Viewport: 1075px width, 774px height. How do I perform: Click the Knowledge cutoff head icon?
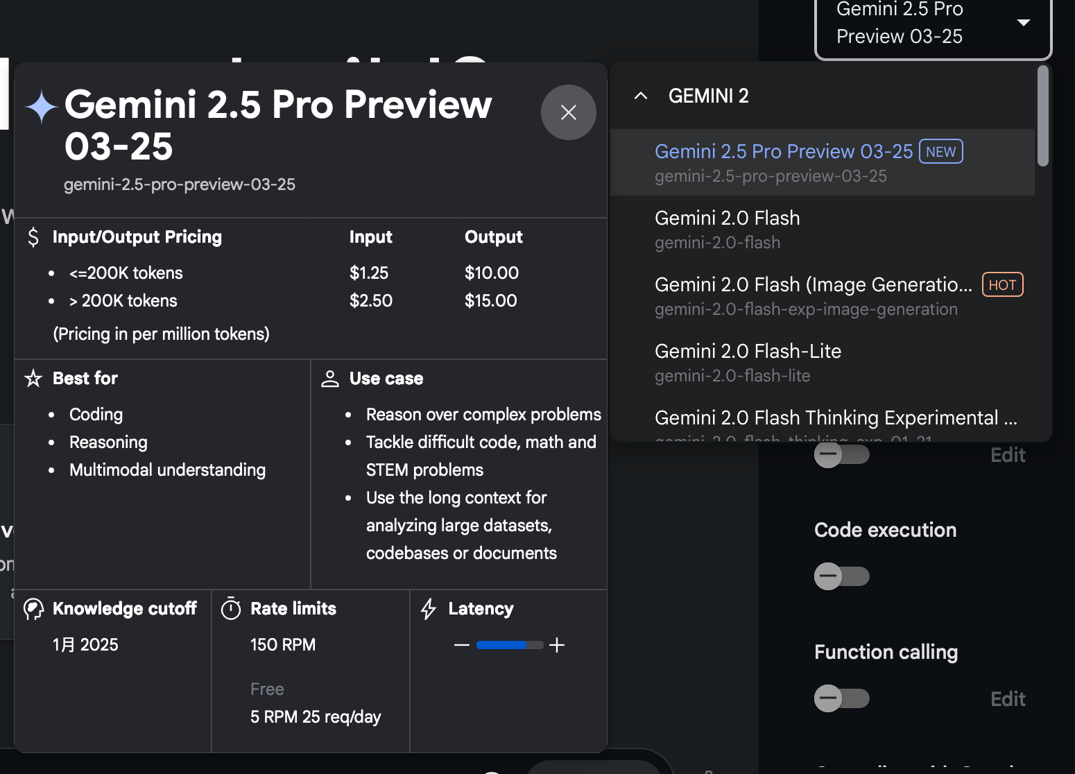(33, 609)
